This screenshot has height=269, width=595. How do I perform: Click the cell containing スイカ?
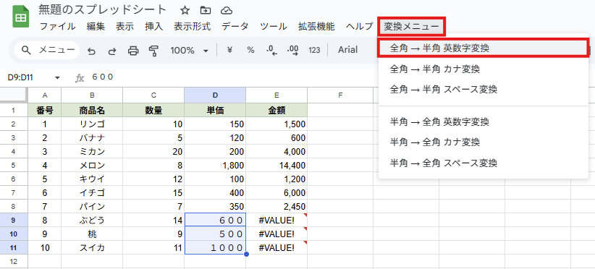pos(92,248)
